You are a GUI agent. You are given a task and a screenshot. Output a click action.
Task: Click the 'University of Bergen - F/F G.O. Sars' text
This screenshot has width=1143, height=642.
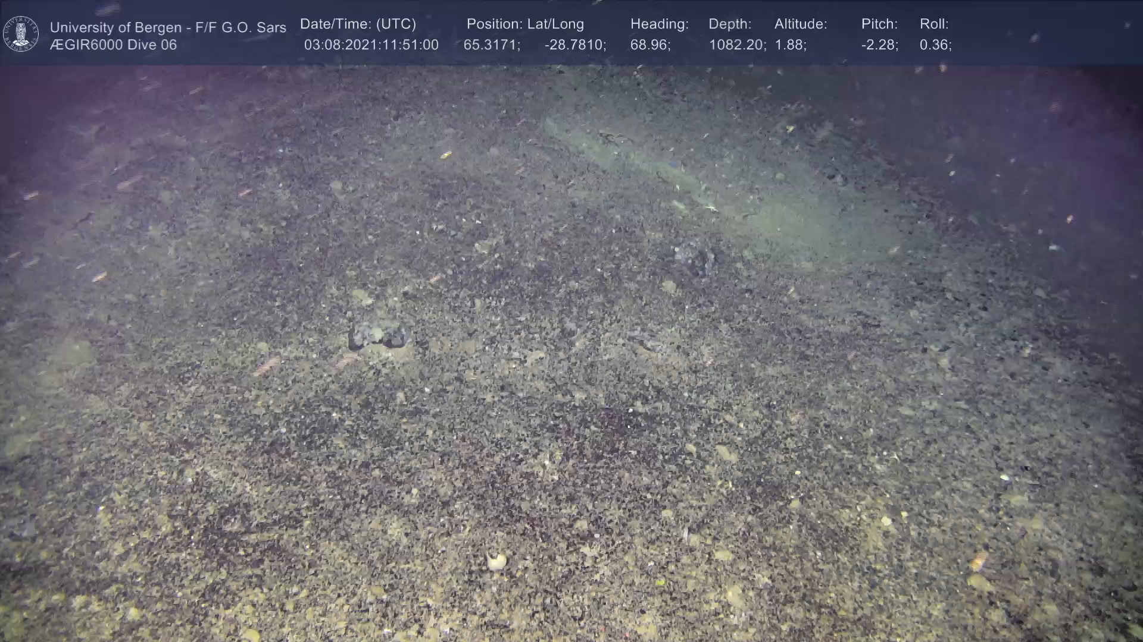(168, 27)
